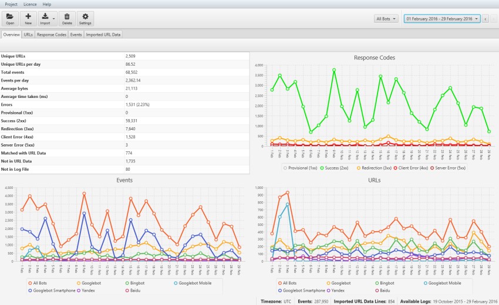Open the Project menu
The image size is (499, 305).
point(11,4)
